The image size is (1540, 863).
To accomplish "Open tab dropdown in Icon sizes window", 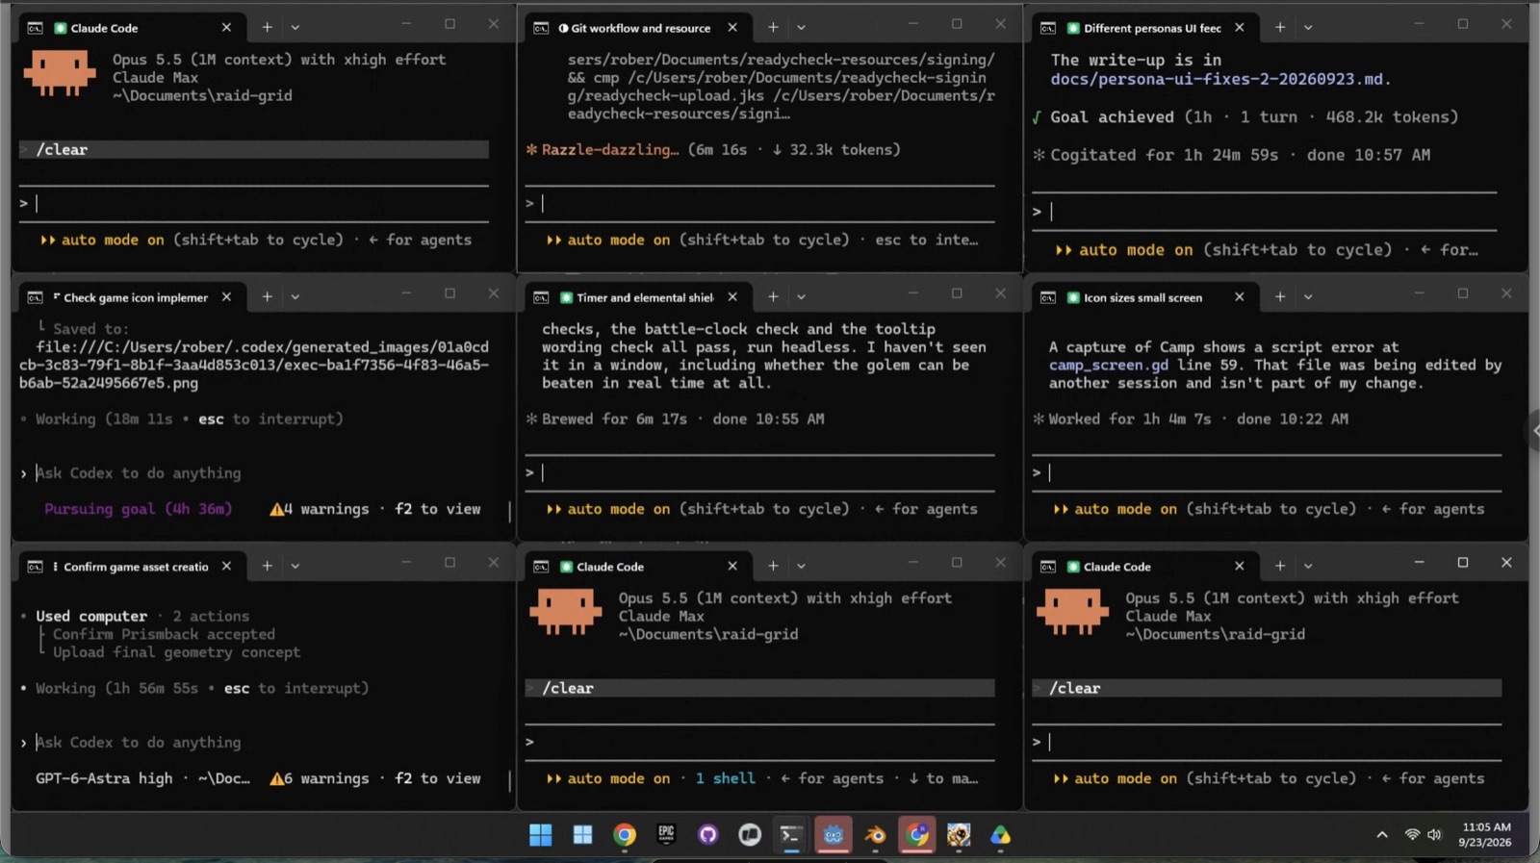I will pyautogui.click(x=1308, y=297).
